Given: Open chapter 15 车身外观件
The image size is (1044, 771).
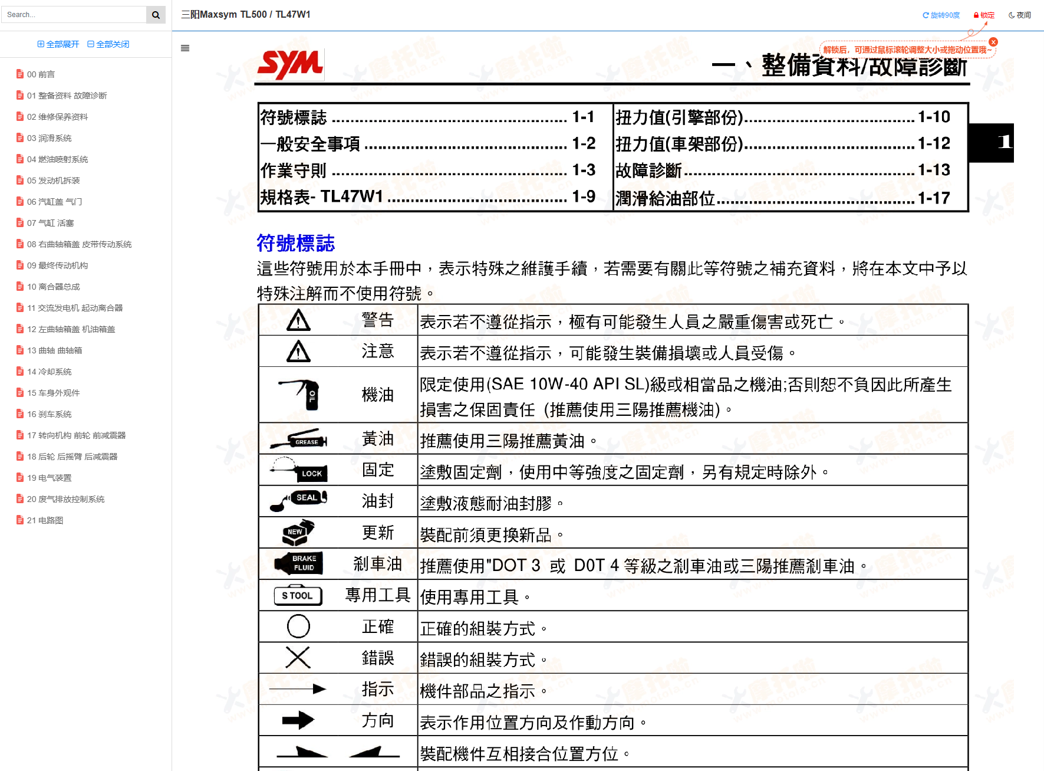Looking at the screenshot, I should (53, 393).
